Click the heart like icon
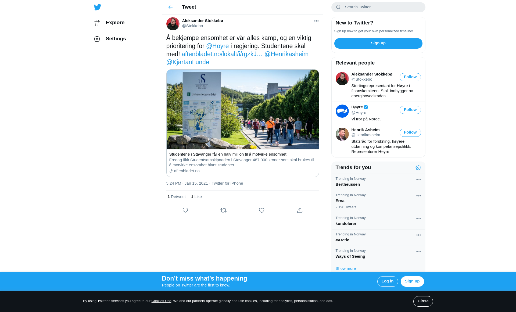The image size is (516, 312). (x=261, y=210)
